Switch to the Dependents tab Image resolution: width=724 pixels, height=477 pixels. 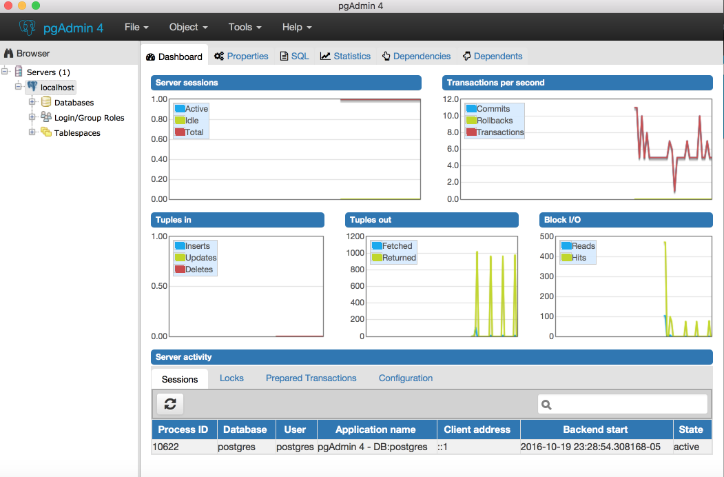coord(493,56)
